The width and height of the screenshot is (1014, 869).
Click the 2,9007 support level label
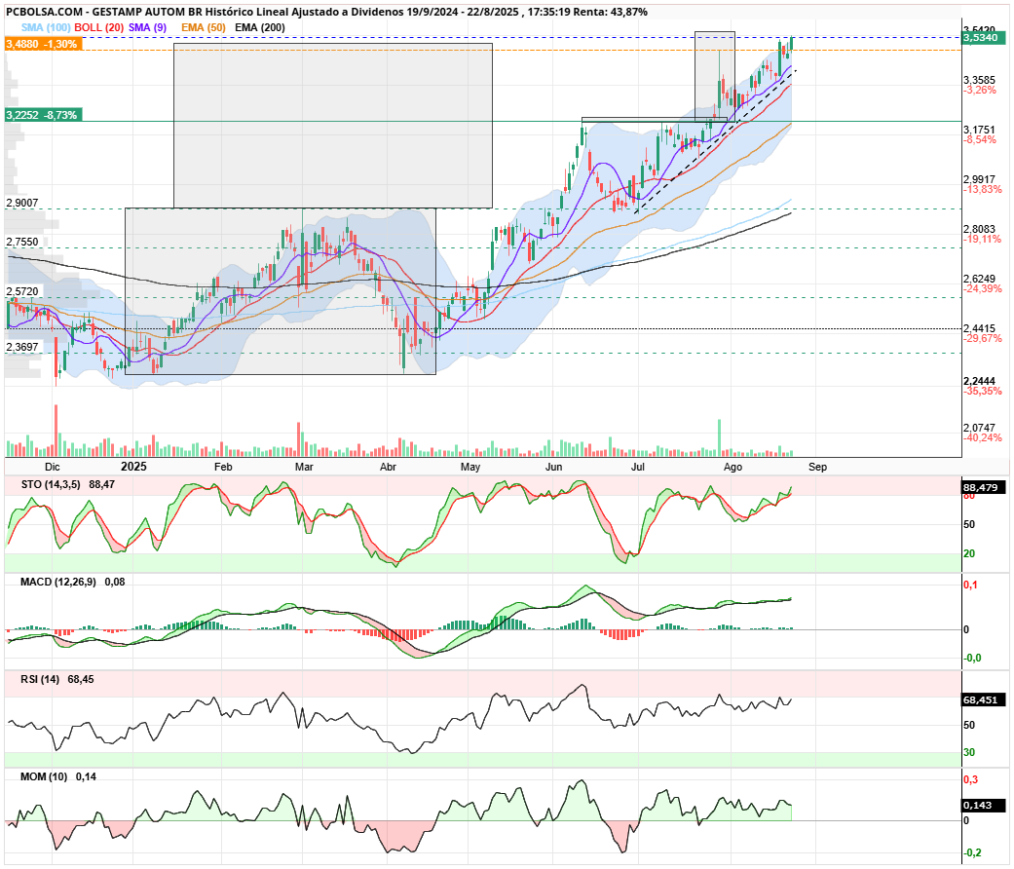pyautogui.click(x=22, y=203)
